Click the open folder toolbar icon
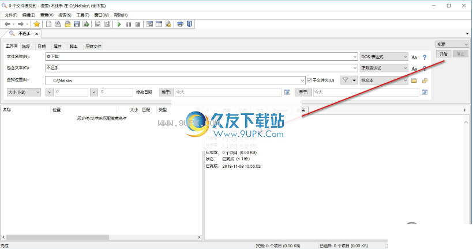The width and height of the screenshot is (473, 249). 67,24
